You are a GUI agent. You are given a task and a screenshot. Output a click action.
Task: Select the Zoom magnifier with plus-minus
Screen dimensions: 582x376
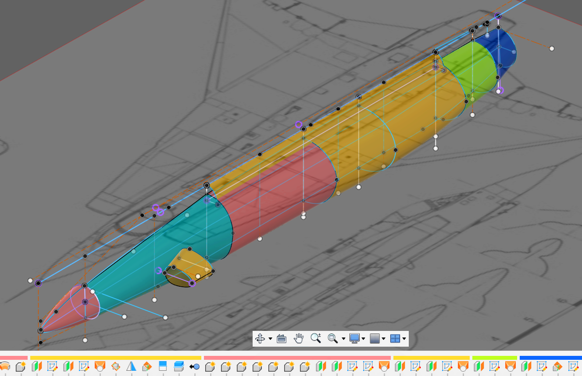(315, 338)
